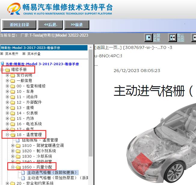This screenshot has height=185, width=196.
Task: Click folder icon of 15 - 内饰
Action: coord(13,119)
